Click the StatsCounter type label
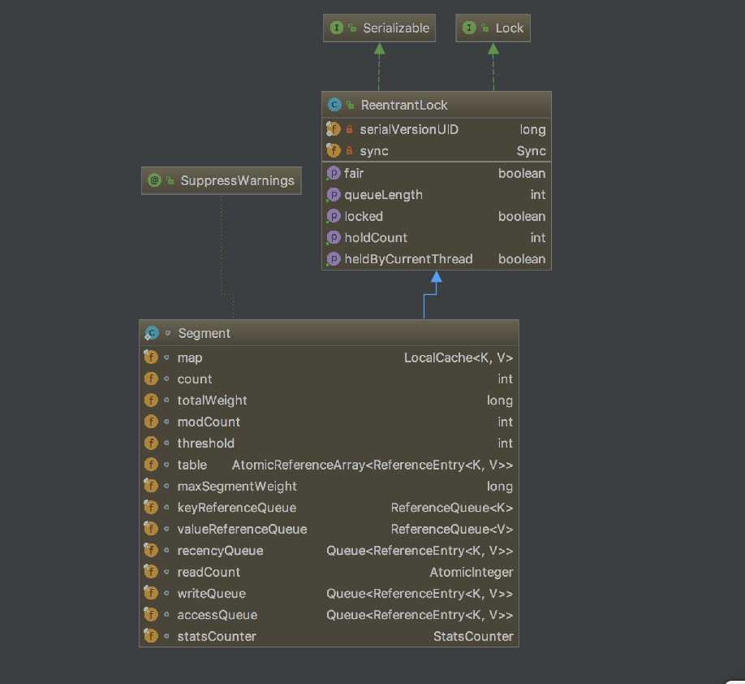The image size is (745, 684). [x=473, y=636]
